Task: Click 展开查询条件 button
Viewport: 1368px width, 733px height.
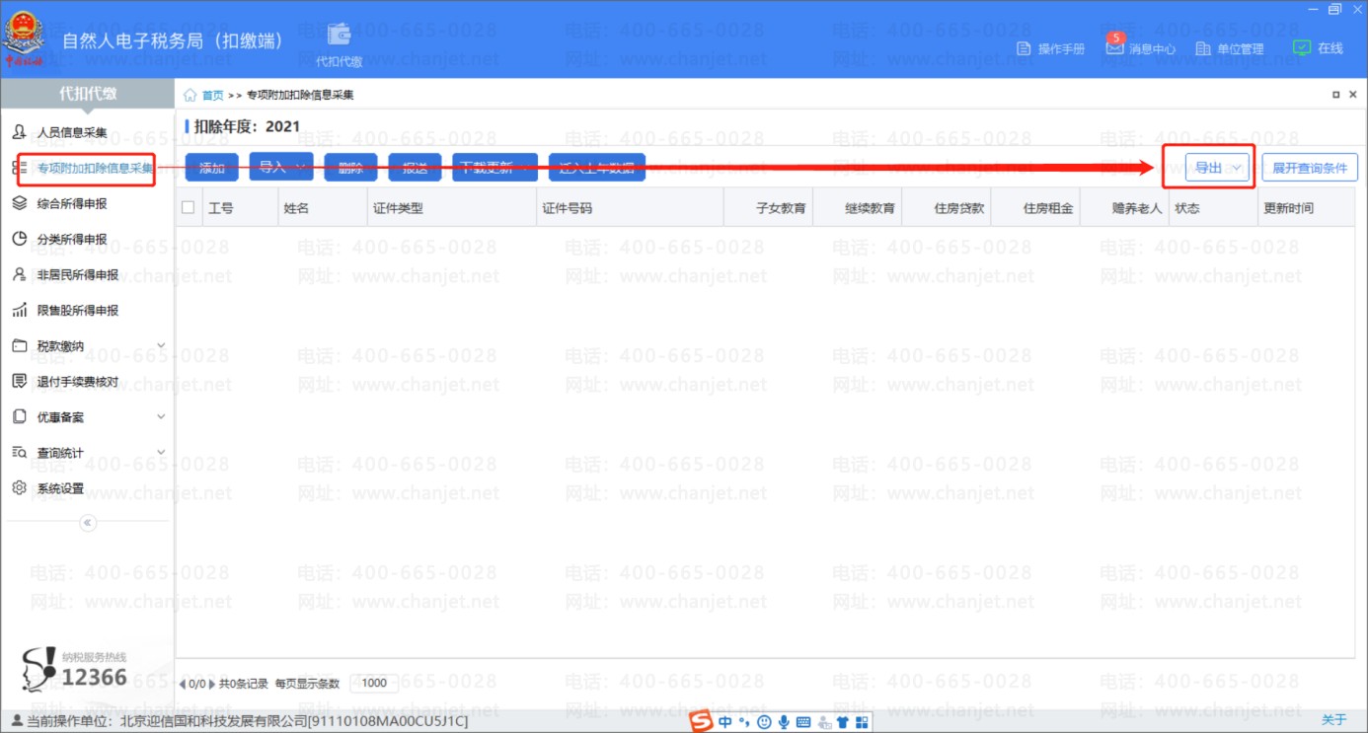Action: pyautogui.click(x=1309, y=168)
